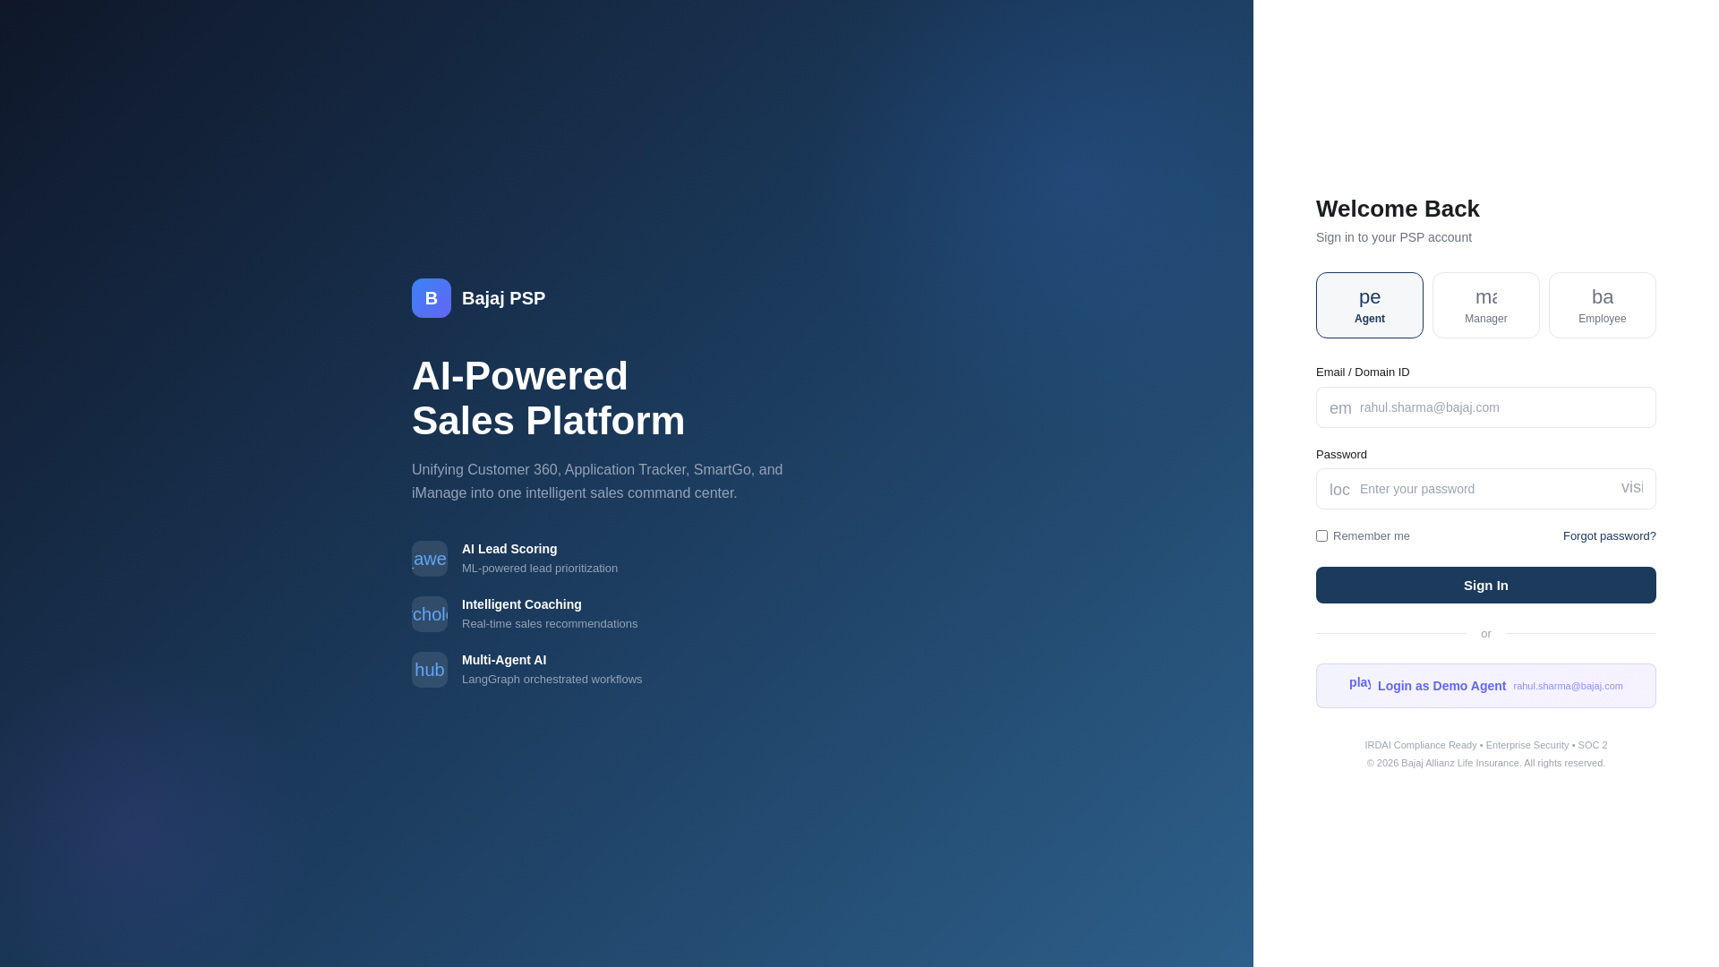This screenshot has width=1719, height=967.
Task: Click the lock icon in the Password field
Action: (1340, 490)
